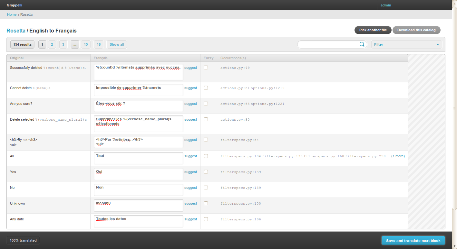Toggle Fuzzy checkbox for All row

(206, 156)
